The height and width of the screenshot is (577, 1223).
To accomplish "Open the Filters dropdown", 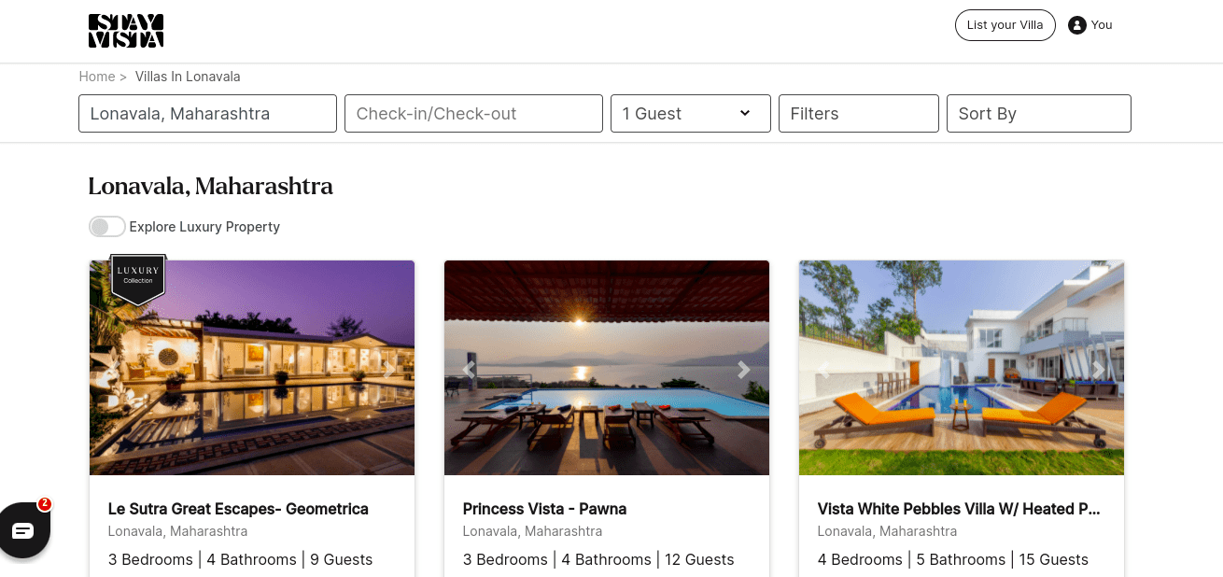I will click(858, 114).
